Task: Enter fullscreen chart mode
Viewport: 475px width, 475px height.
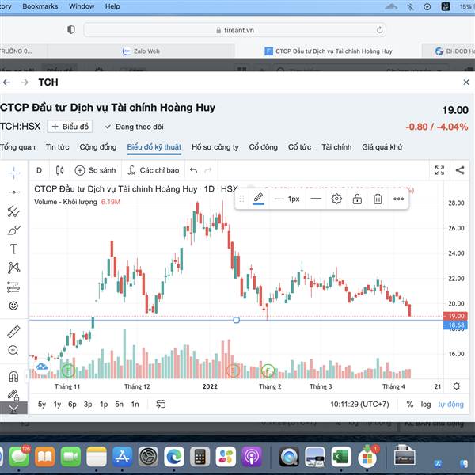Action: (x=439, y=170)
